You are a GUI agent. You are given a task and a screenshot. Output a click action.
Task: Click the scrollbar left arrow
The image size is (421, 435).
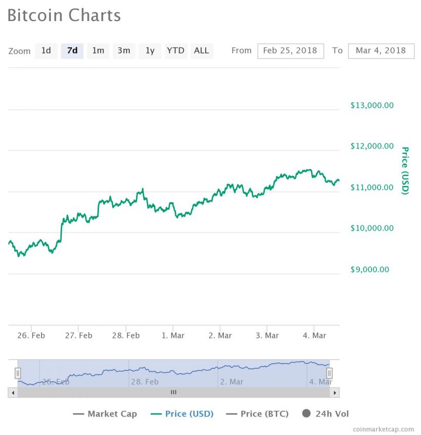[12, 392]
